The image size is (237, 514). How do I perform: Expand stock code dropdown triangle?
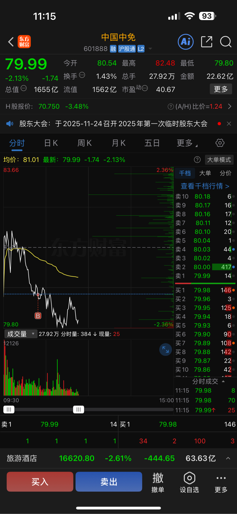click(x=150, y=49)
